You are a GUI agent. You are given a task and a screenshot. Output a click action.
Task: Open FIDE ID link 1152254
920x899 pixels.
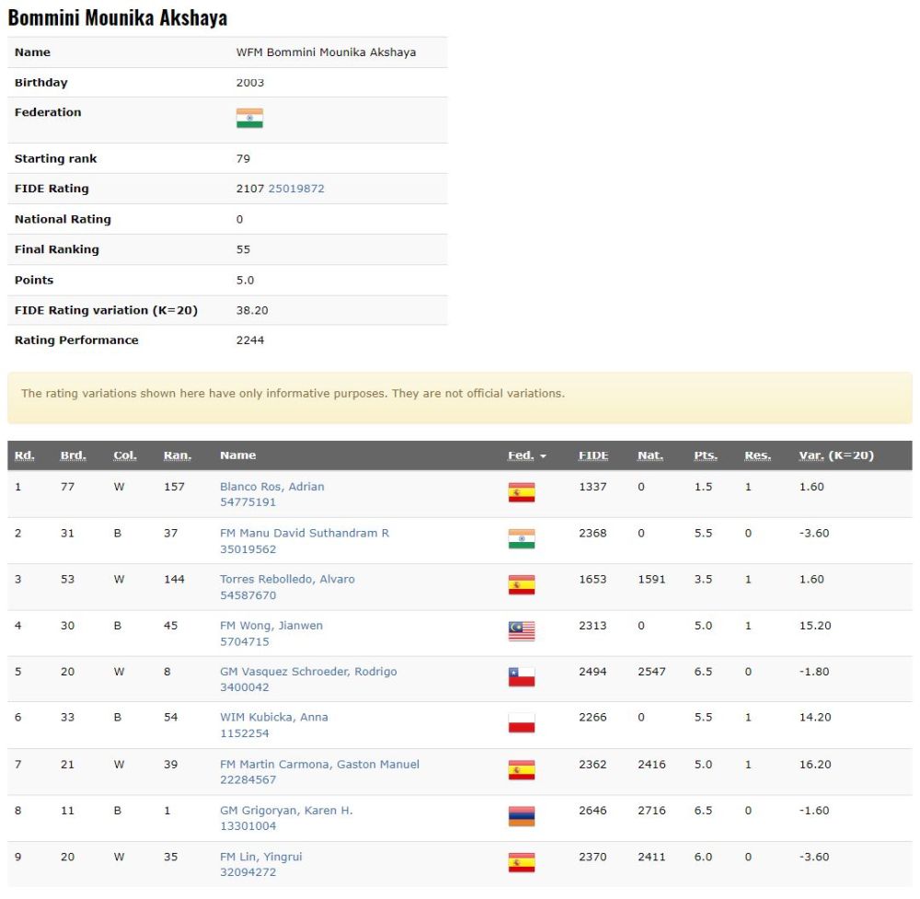tap(245, 733)
